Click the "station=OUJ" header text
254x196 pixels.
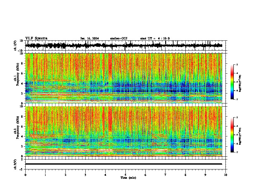coord(119,38)
